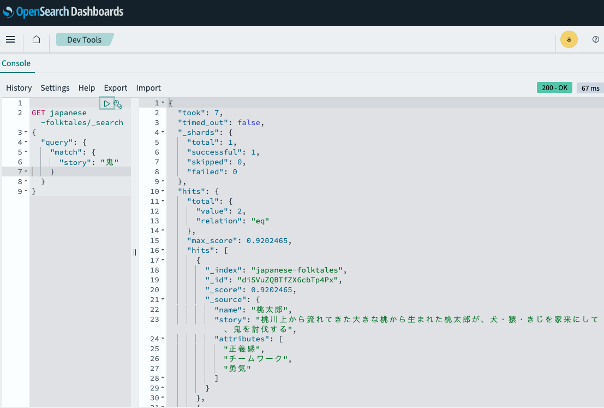Open the Settings menu item

[55, 87]
